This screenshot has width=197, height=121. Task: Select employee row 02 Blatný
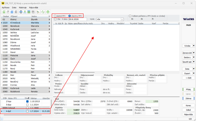26,19
